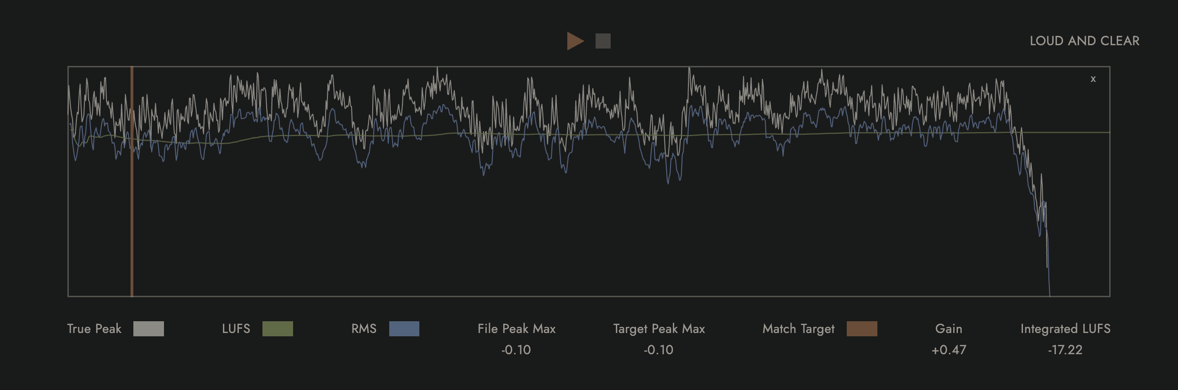Start playback with the play triangle
The width and height of the screenshot is (1178, 390).
coord(575,41)
